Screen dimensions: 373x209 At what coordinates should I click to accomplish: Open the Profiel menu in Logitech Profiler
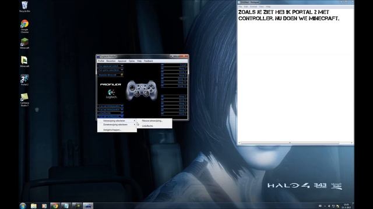(x=101, y=61)
